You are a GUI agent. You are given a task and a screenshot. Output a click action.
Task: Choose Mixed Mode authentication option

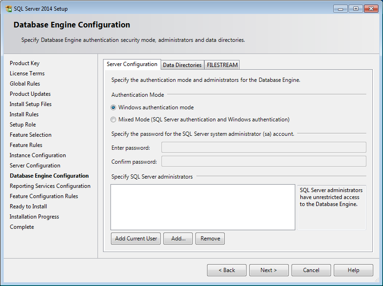coord(113,120)
